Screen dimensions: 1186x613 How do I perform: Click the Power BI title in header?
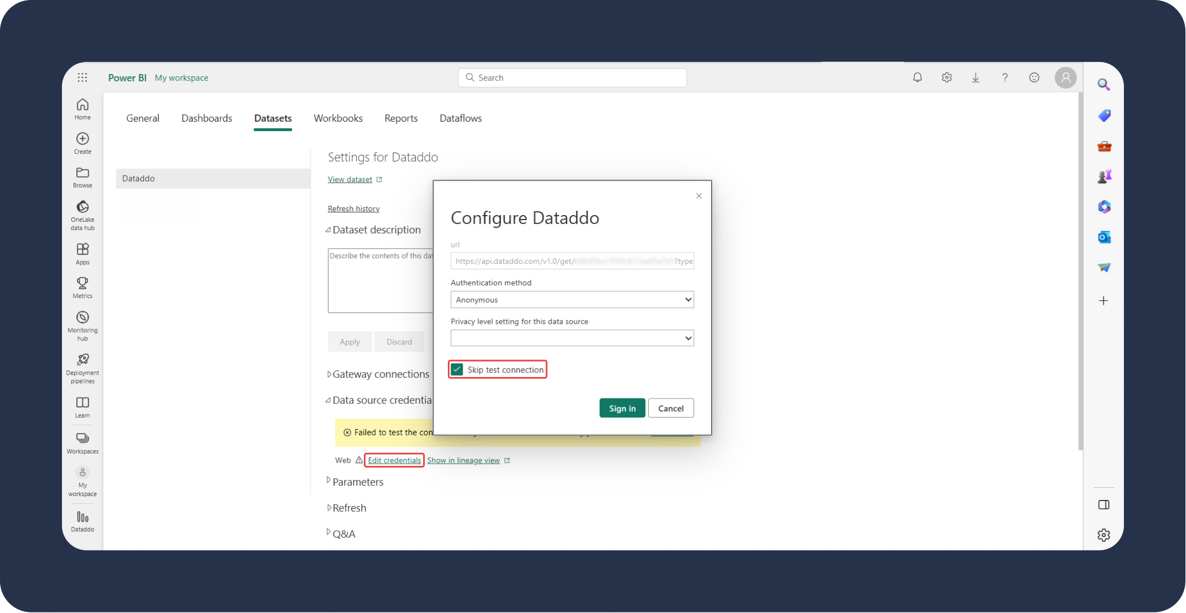(127, 78)
